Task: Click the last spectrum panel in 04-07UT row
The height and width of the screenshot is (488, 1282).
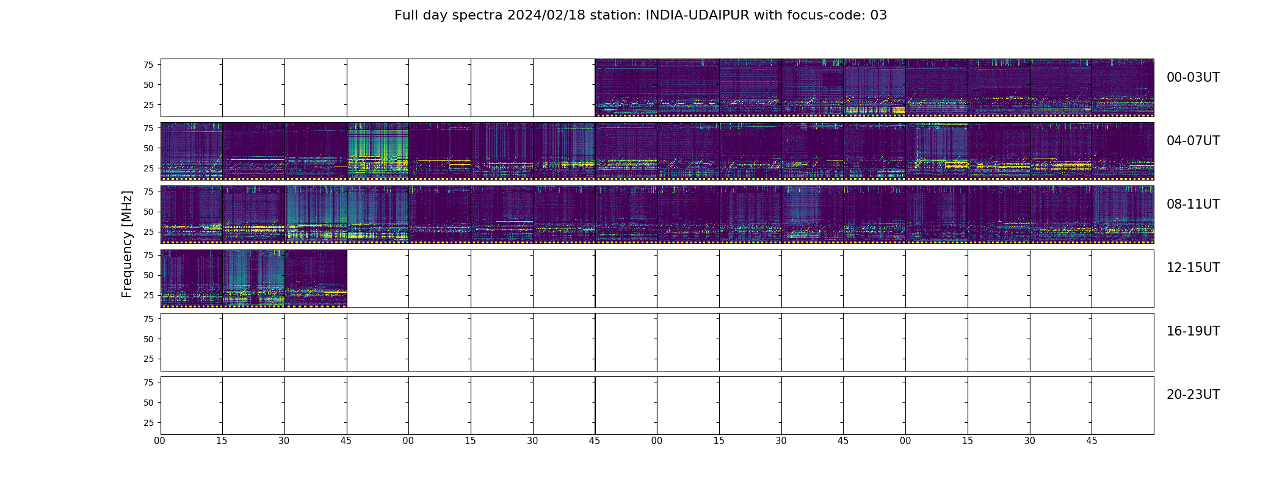Action: 1123,151
